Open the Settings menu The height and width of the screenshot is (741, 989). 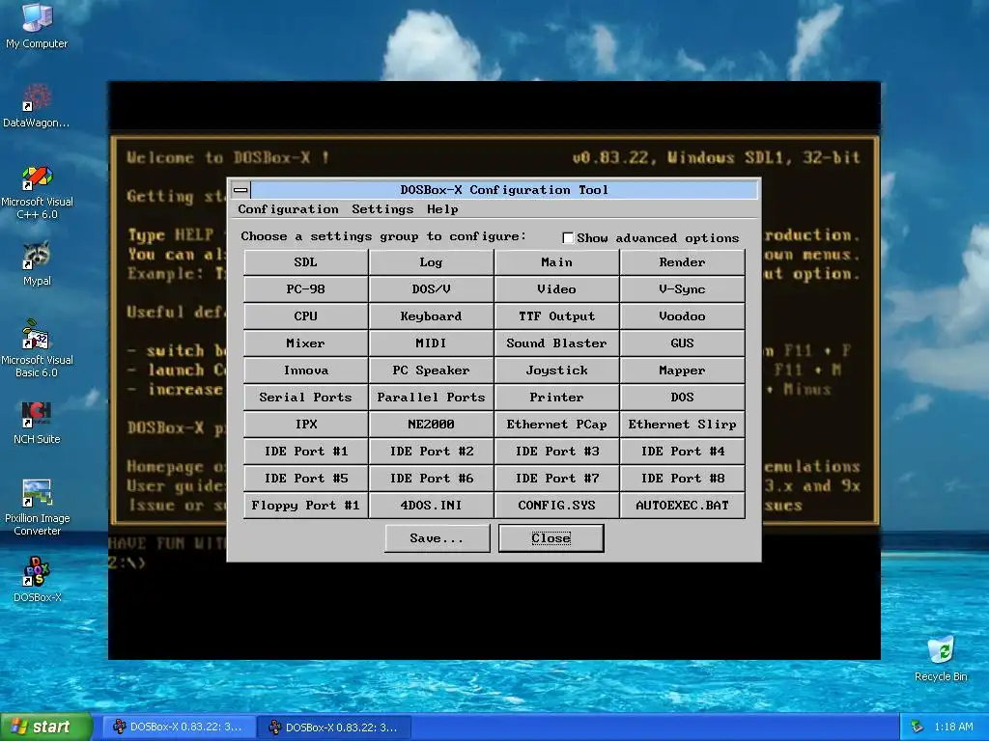click(382, 209)
